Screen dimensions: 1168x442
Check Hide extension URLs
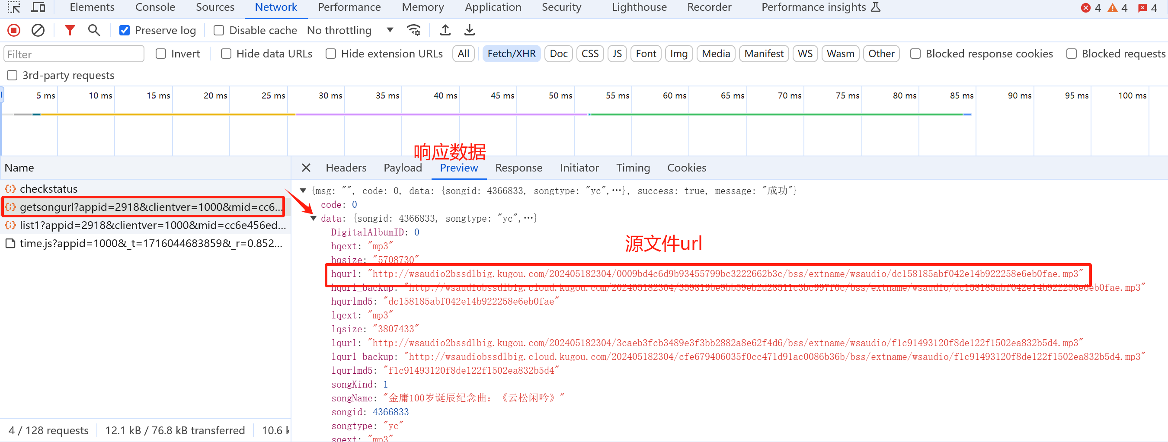point(331,54)
